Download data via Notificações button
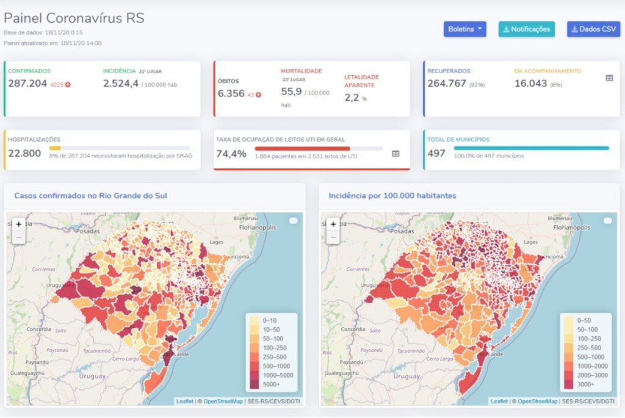 [x=526, y=29]
